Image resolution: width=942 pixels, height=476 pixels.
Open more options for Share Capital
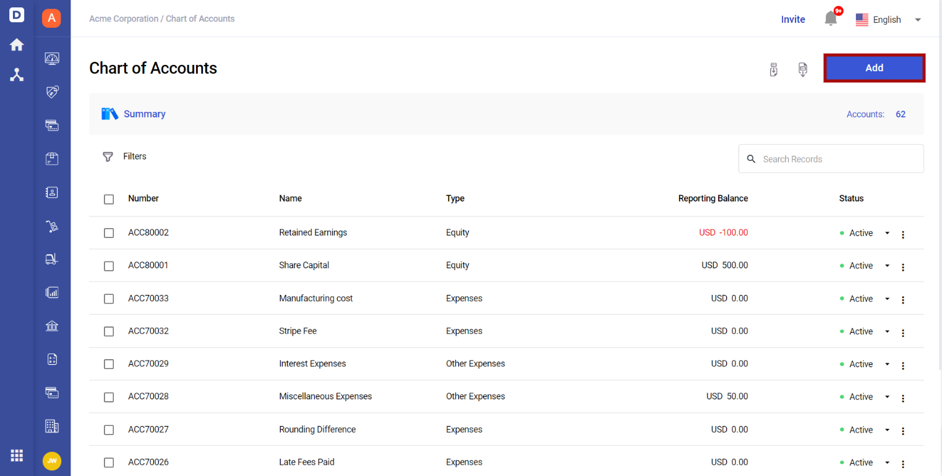[903, 267]
